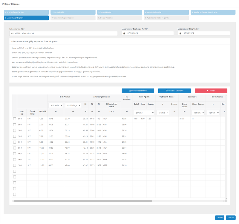Expand the gr/cm3 unit weight dropdown

144,113
